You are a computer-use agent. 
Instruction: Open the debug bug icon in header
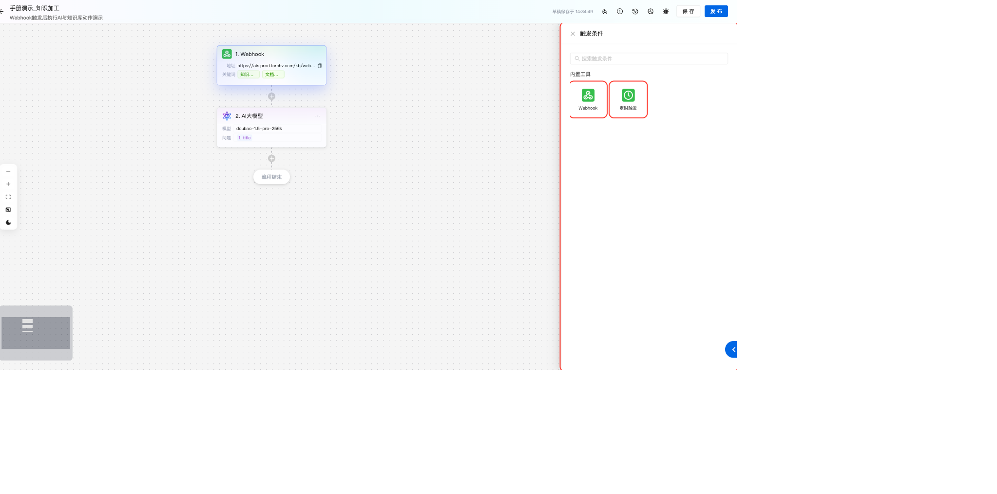pos(666,11)
